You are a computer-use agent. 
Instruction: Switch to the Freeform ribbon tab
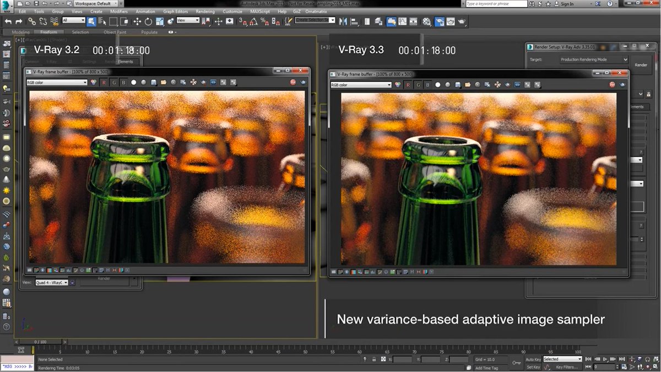tap(49, 32)
